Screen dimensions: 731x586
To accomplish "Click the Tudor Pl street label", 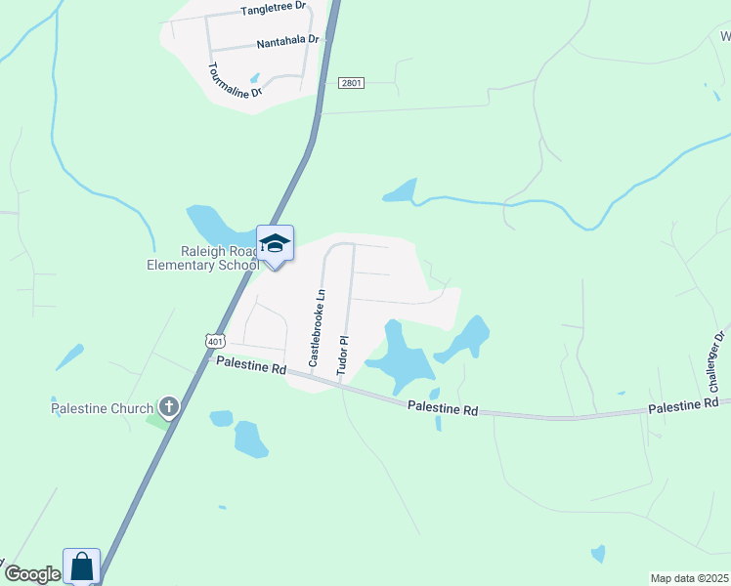I will point(343,356).
